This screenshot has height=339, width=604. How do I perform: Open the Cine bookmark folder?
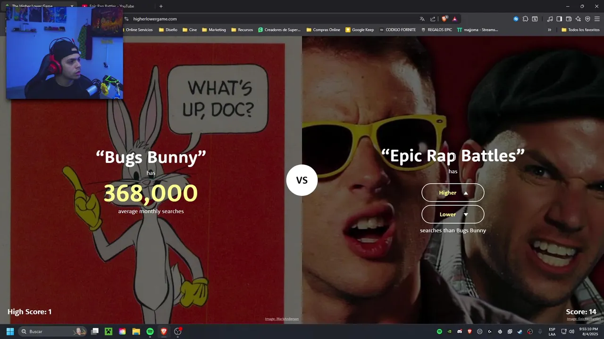pos(189,30)
